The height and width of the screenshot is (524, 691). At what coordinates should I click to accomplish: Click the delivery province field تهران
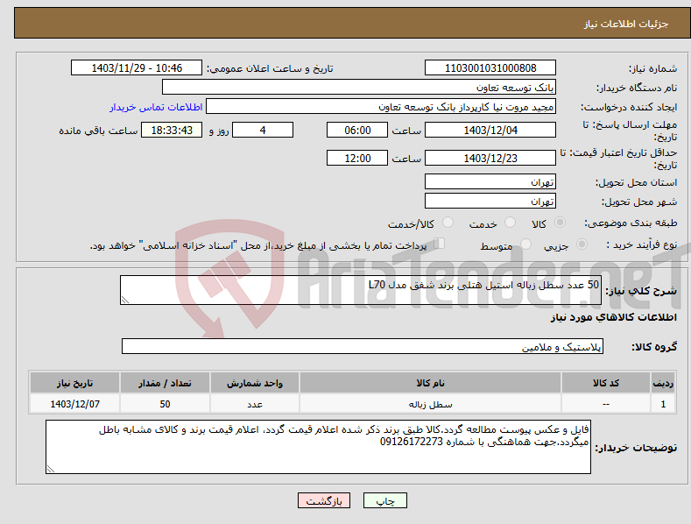[x=490, y=181]
